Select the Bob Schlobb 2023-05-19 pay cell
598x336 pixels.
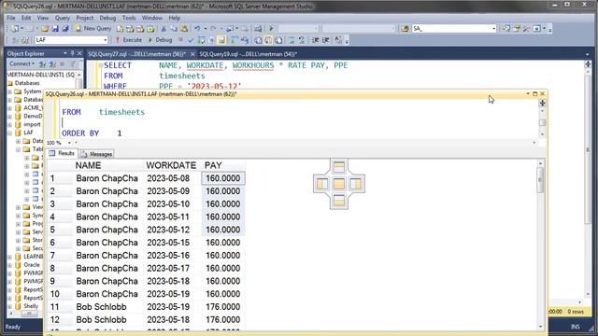point(223,307)
